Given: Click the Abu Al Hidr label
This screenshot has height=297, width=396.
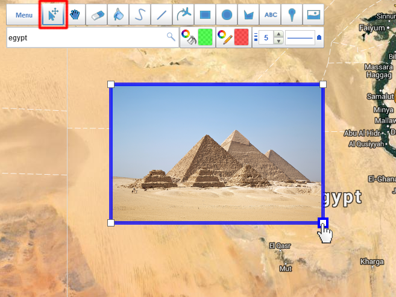Looking at the screenshot, I should (362, 133).
